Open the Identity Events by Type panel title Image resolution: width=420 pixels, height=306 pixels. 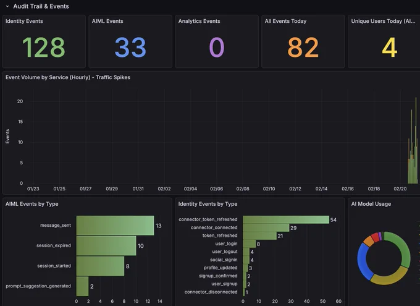(208, 204)
